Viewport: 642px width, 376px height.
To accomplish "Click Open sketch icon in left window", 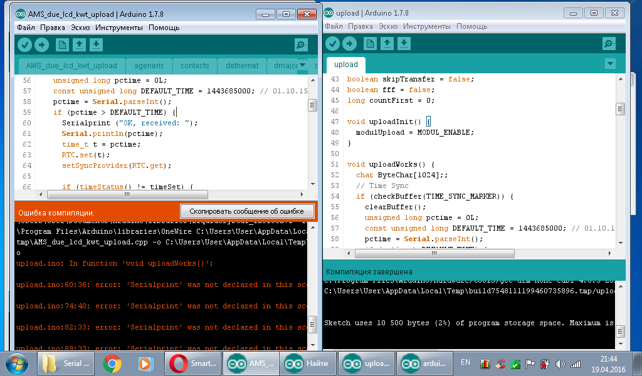I will coord(79,44).
